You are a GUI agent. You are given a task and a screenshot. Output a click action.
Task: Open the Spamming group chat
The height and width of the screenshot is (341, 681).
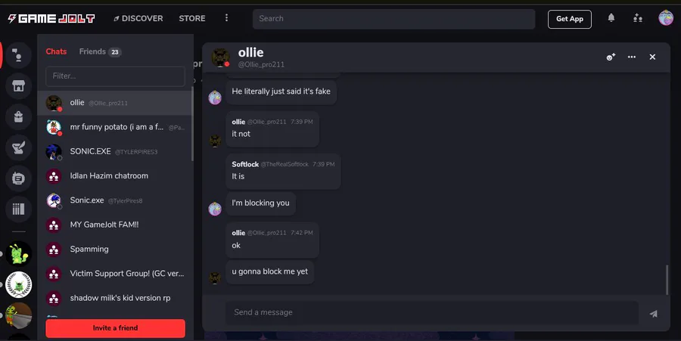click(x=115, y=249)
